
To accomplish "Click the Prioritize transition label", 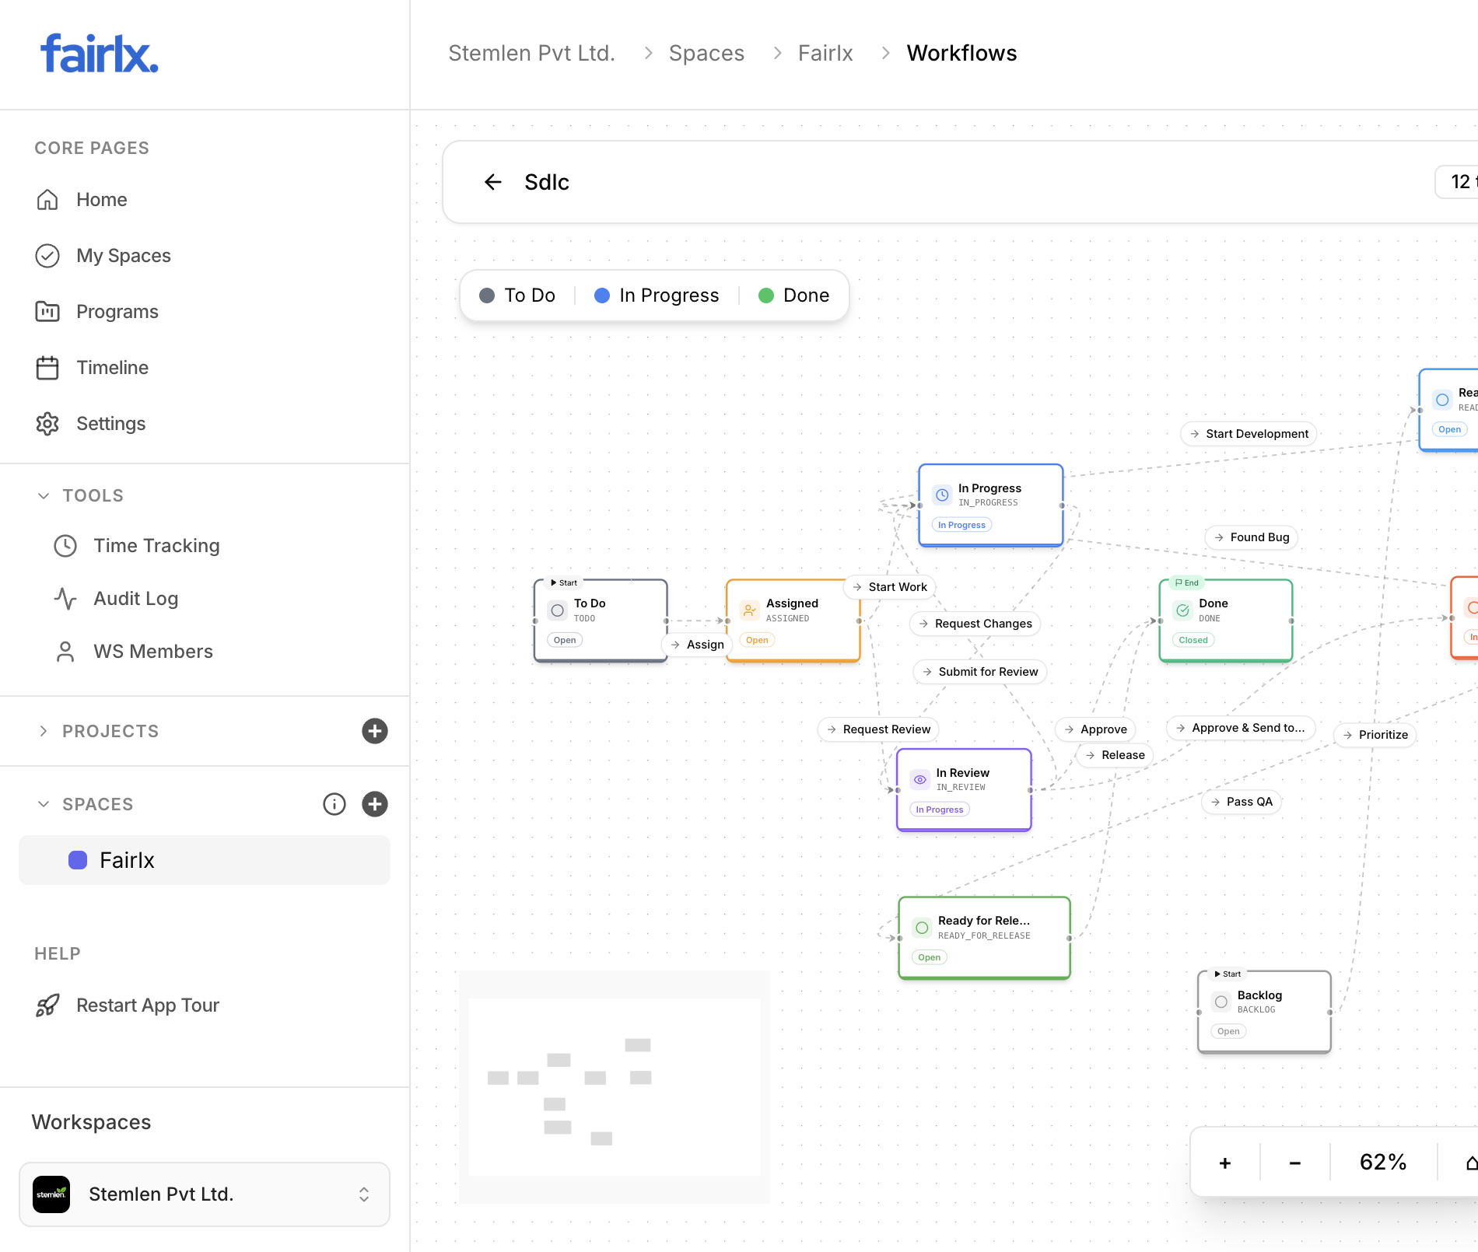I will point(1375,735).
